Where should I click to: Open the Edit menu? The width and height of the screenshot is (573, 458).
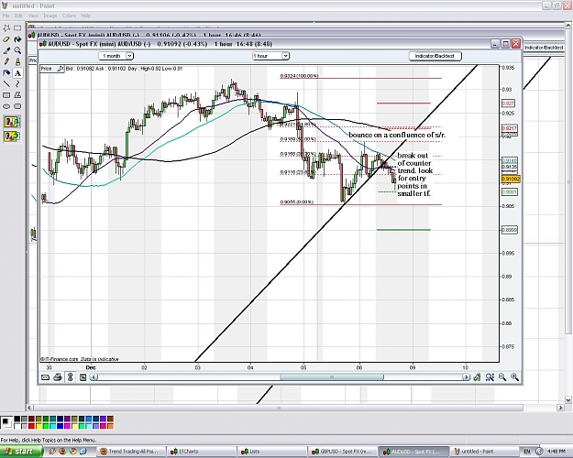point(18,16)
